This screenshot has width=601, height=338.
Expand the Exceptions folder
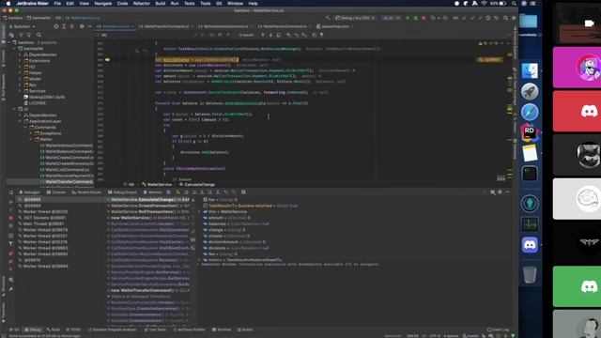coord(31,133)
